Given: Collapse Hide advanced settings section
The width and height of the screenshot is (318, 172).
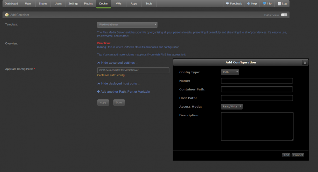Looking at the screenshot, I should [x=118, y=63].
